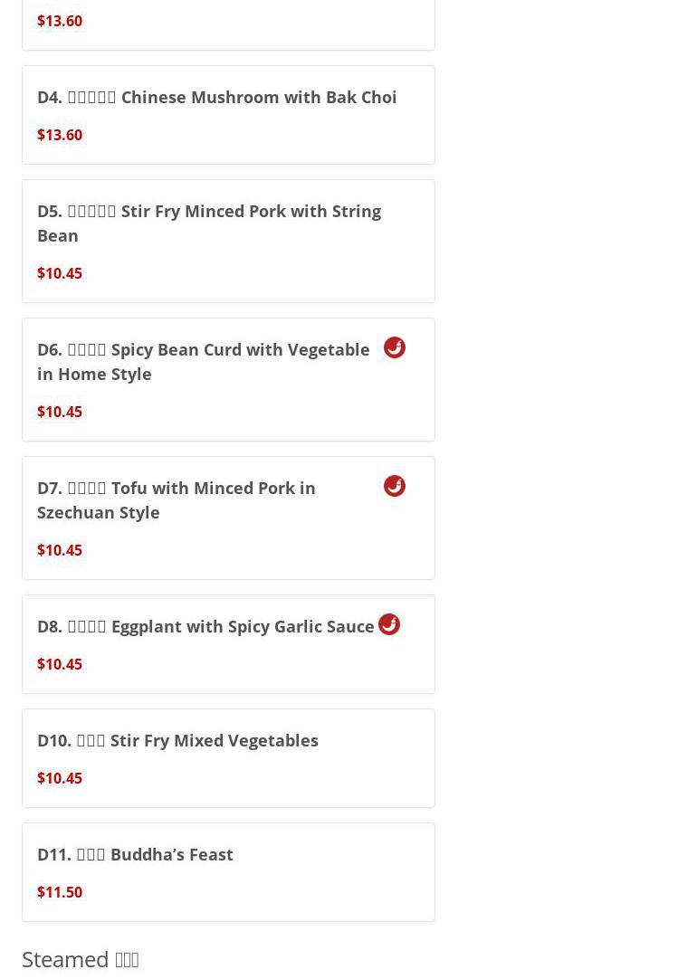Image resolution: width=697 pixels, height=979 pixels.
Task: Open D4 Chinese Mushroom with Bak Choi
Action: click(x=217, y=97)
